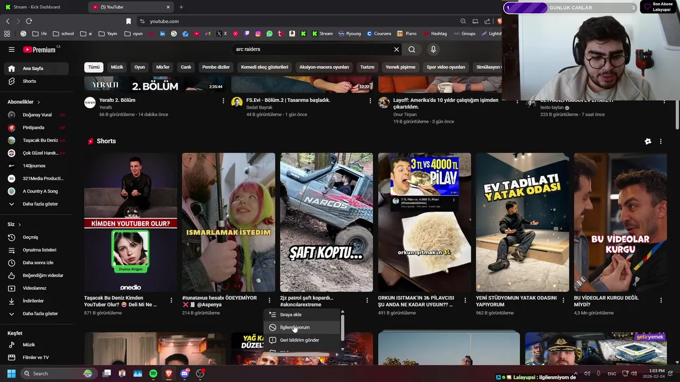Select the Oyun filter chip
This screenshot has width=680, height=382.
click(140, 67)
